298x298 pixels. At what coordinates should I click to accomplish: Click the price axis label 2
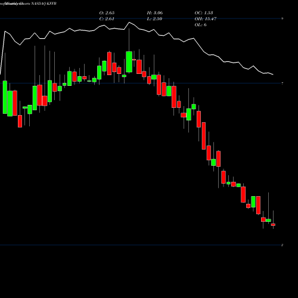282,245
